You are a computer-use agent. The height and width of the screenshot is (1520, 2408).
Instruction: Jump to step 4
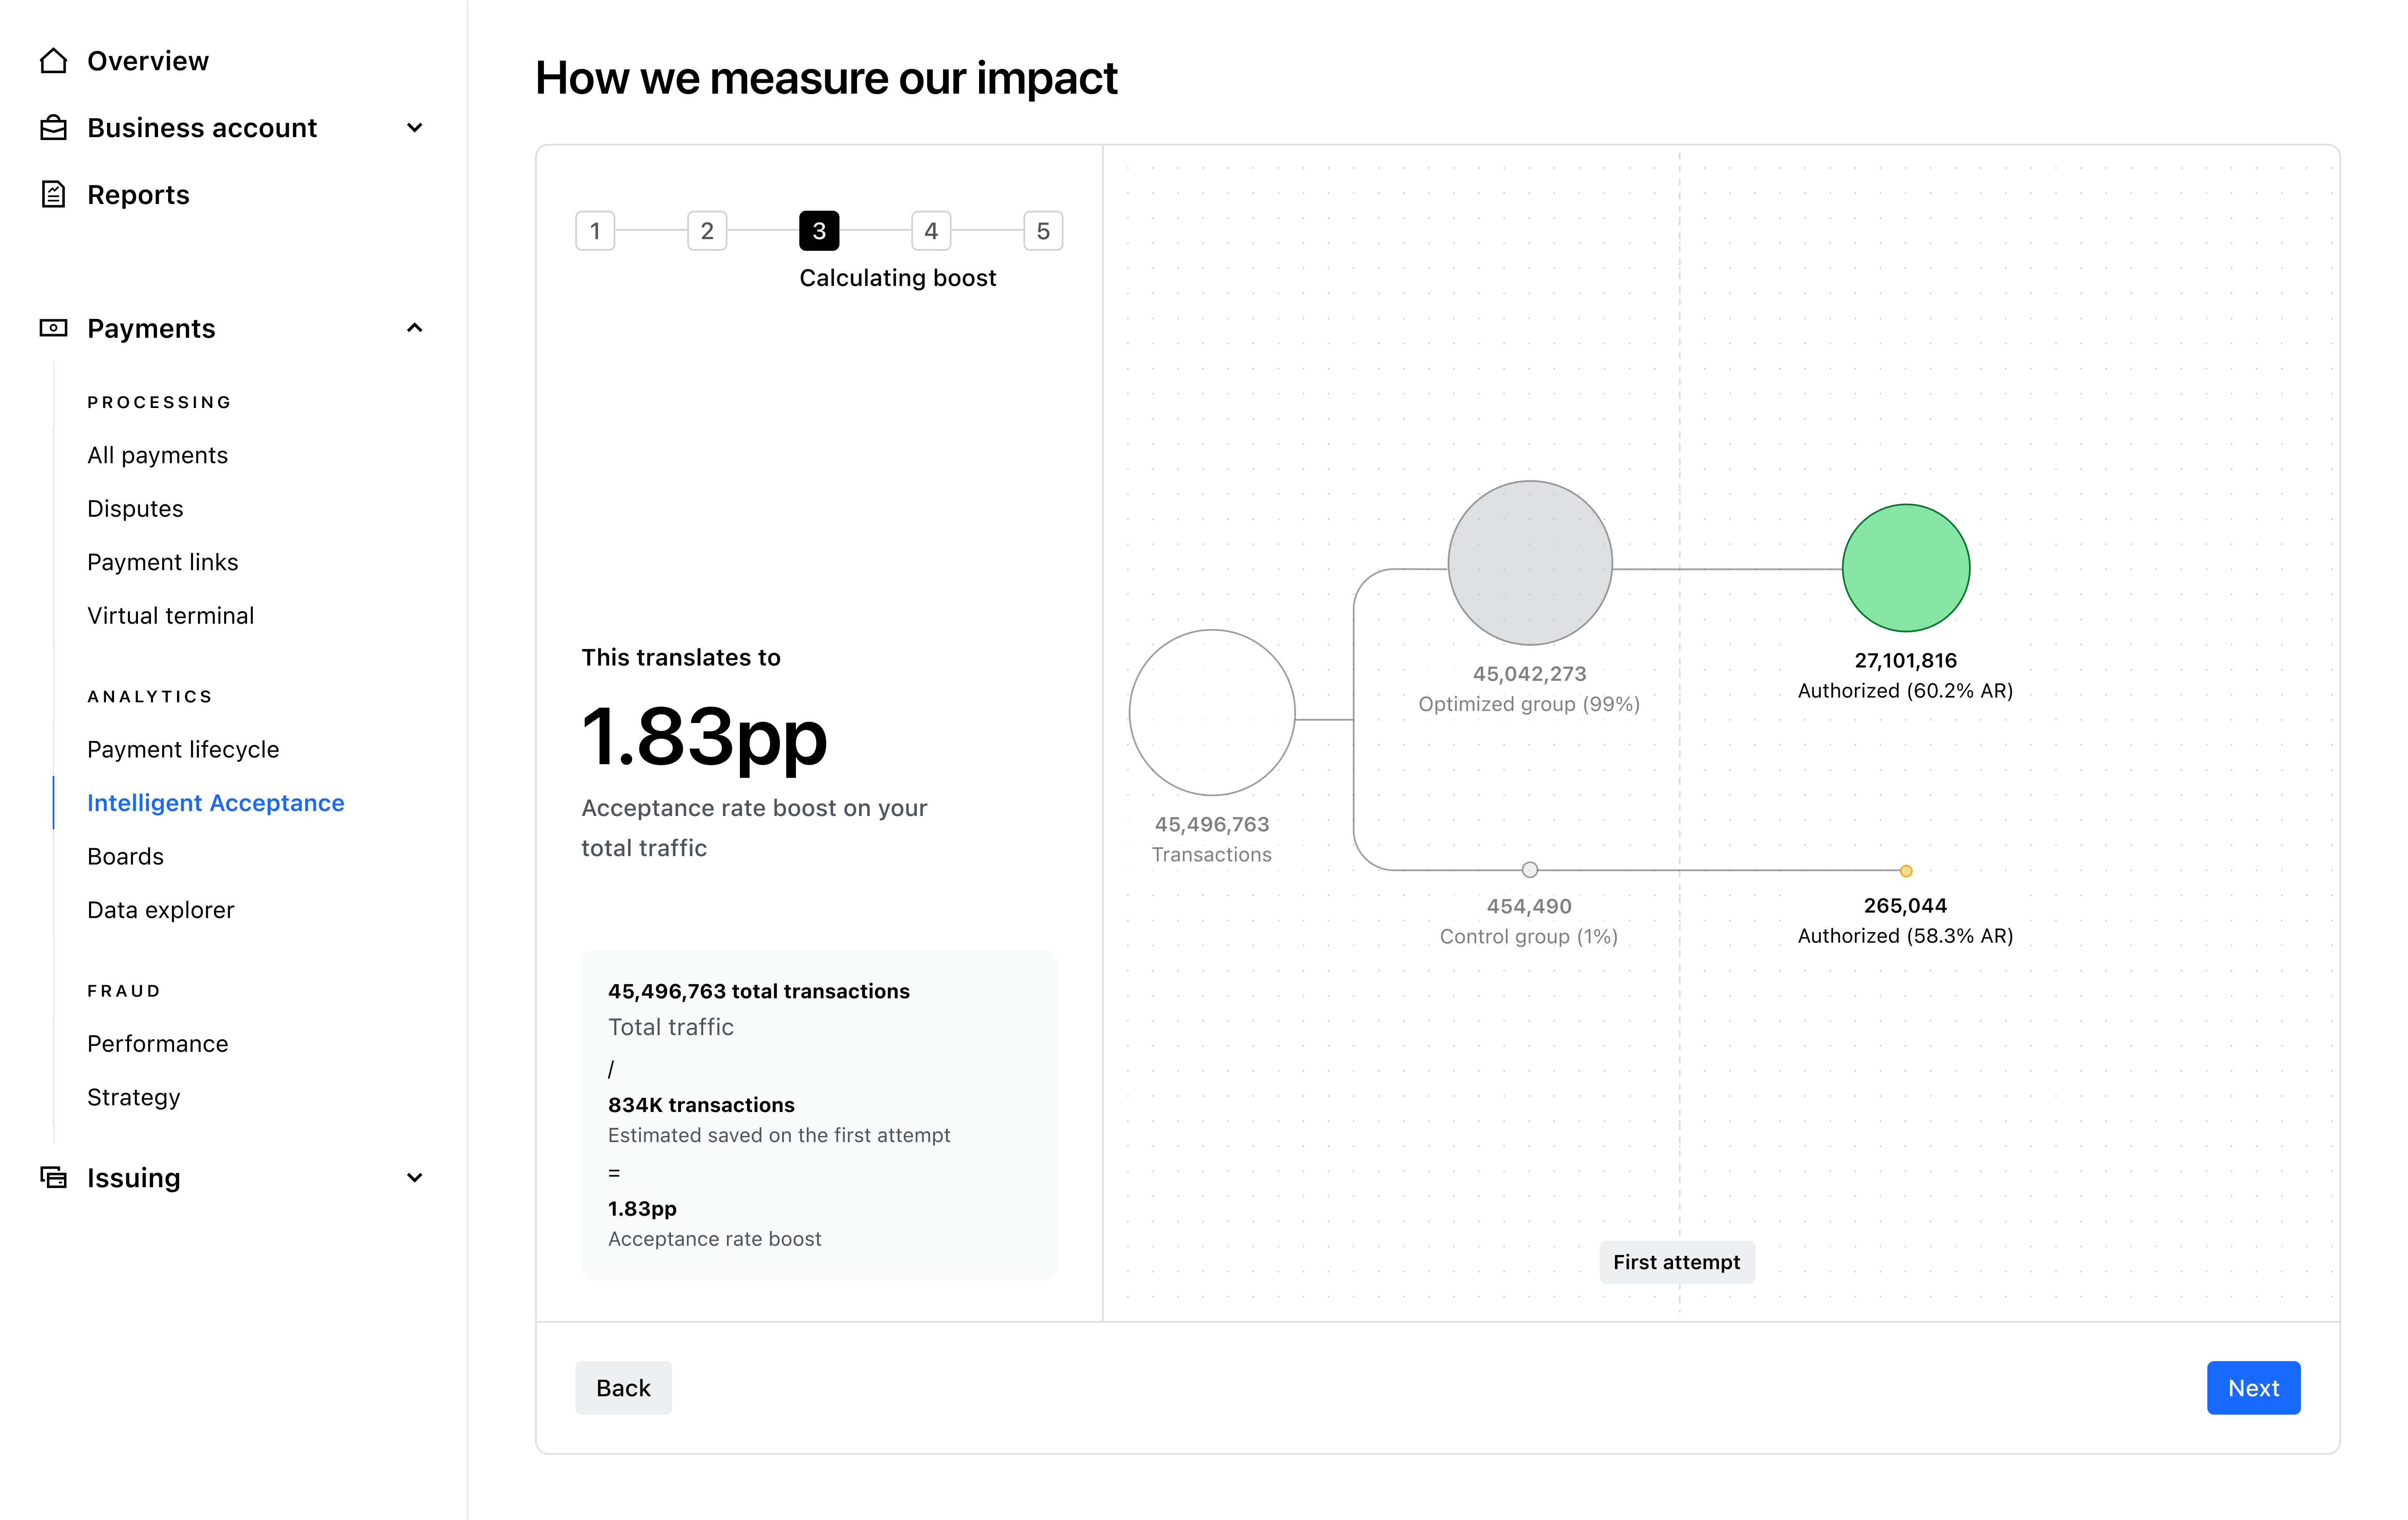point(931,231)
